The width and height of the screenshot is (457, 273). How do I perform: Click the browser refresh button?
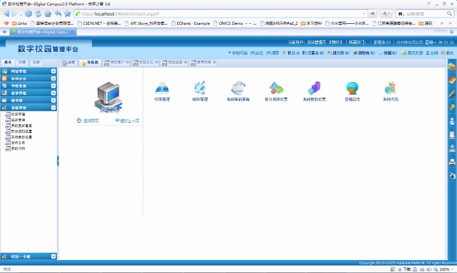pos(38,14)
